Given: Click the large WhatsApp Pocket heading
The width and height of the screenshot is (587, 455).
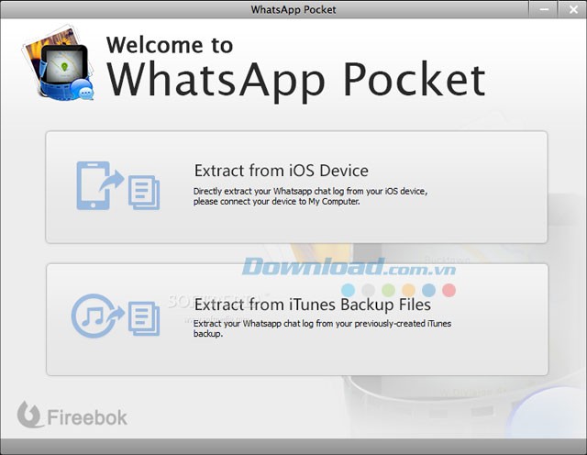Looking at the screenshot, I should pos(296,80).
